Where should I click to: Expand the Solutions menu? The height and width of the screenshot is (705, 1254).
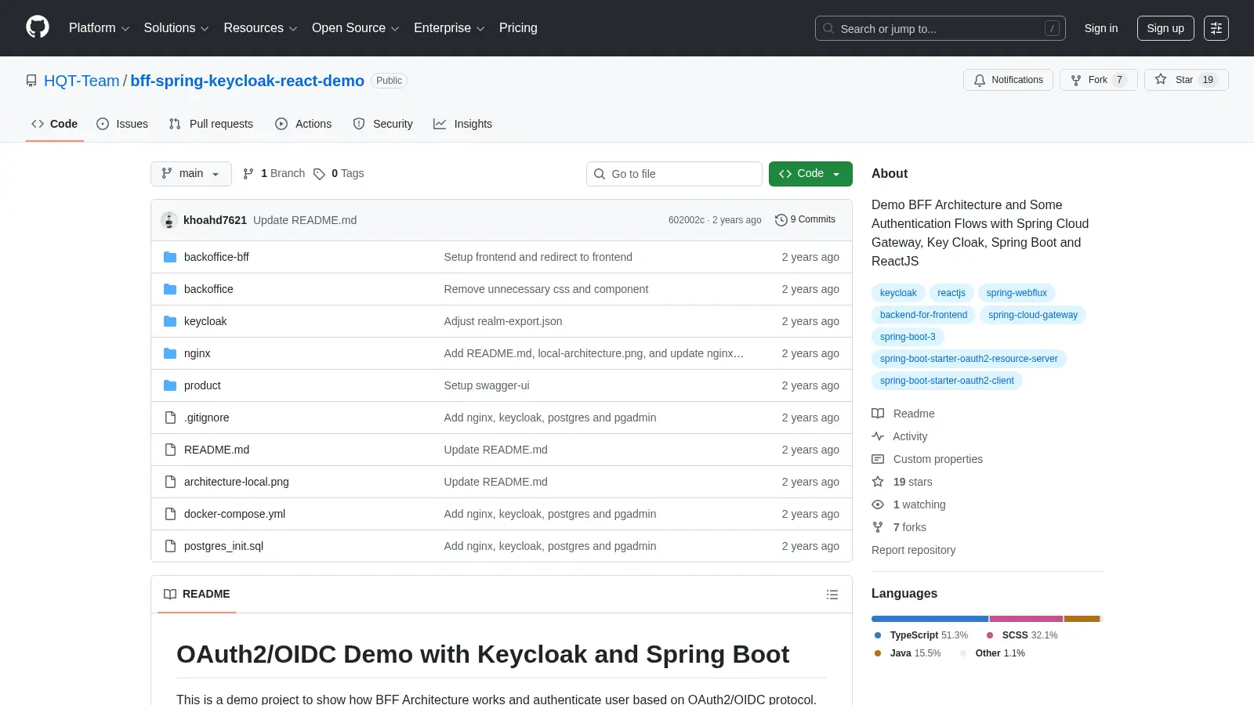[x=176, y=28]
